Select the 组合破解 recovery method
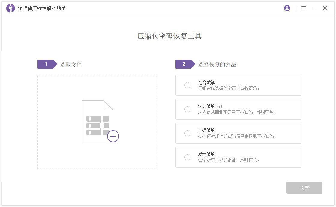The width and height of the screenshot is (336, 207). tap(187, 85)
